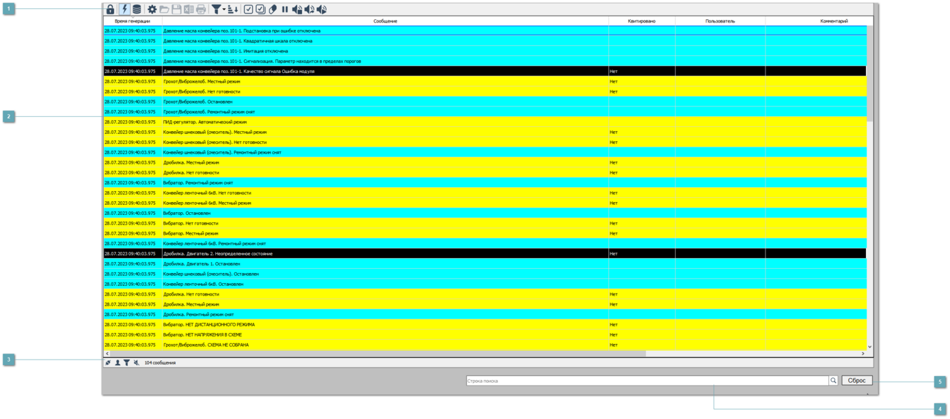950x419 pixels.
Task: Open settings with the gear icon
Action: pyautogui.click(x=152, y=10)
